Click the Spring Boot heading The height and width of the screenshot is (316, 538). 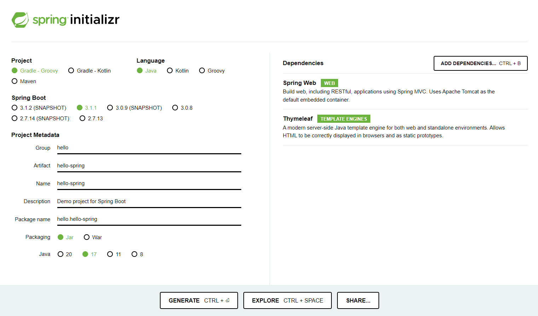click(29, 98)
